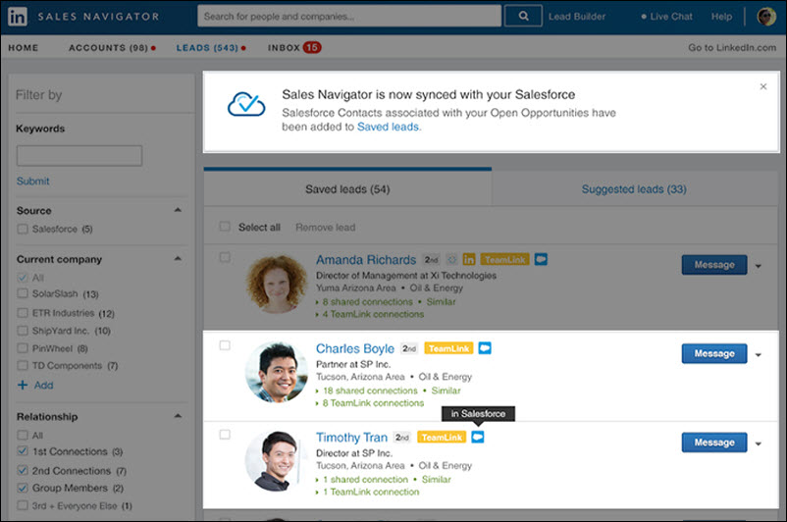This screenshot has width=787, height=522.
Task: Open the Saved leads link in banner
Action: tap(388, 127)
